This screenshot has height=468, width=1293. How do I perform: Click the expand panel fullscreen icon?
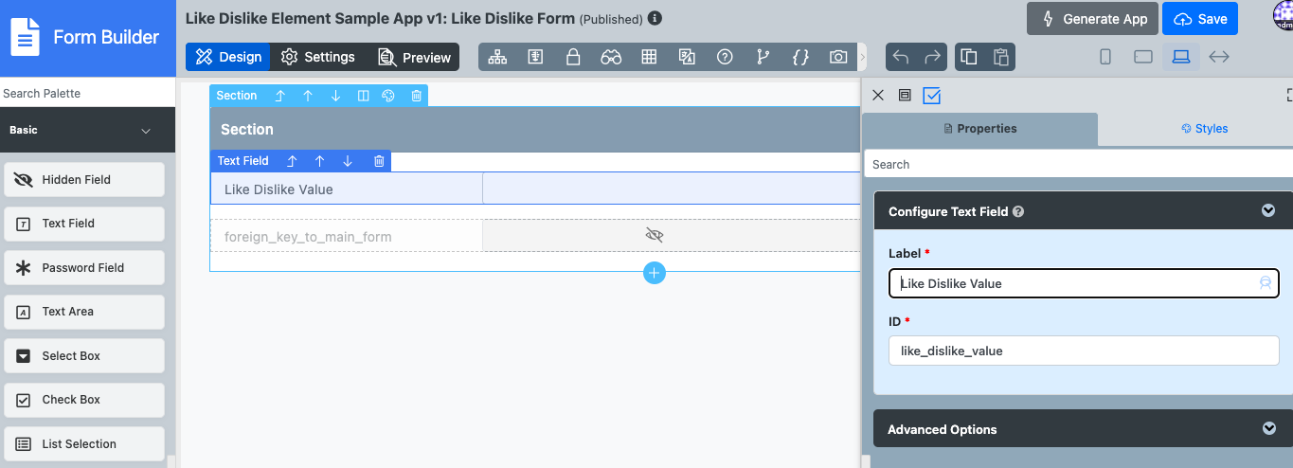[x=1289, y=95]
